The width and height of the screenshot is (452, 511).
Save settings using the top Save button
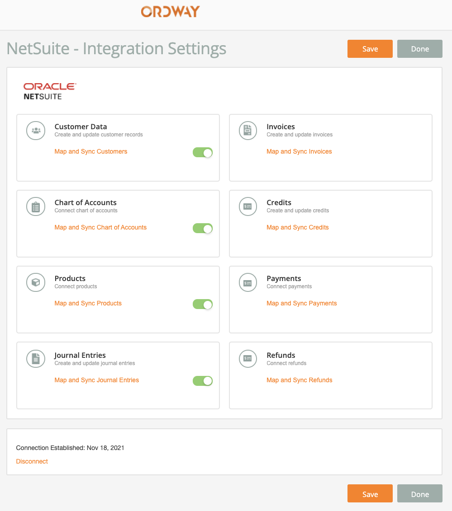click(x=370, y=49)
